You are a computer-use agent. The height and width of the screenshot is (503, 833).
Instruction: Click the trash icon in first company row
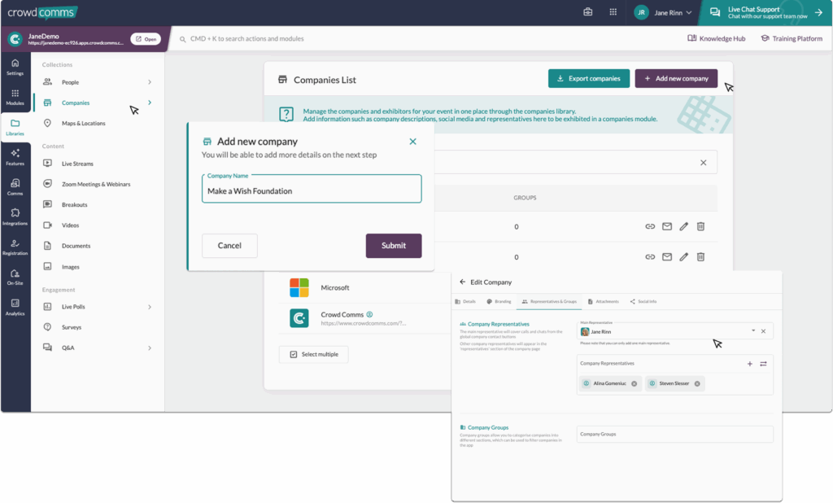tap(700, 226)
